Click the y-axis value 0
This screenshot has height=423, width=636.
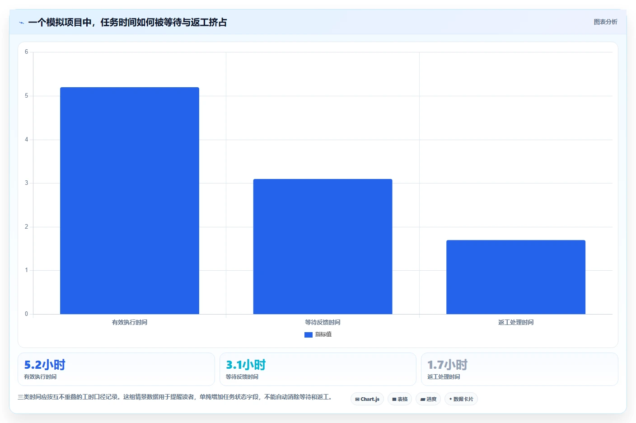(x=26, y=314)
